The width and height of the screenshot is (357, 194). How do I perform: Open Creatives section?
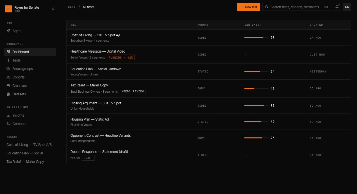[x=30, y=86]
